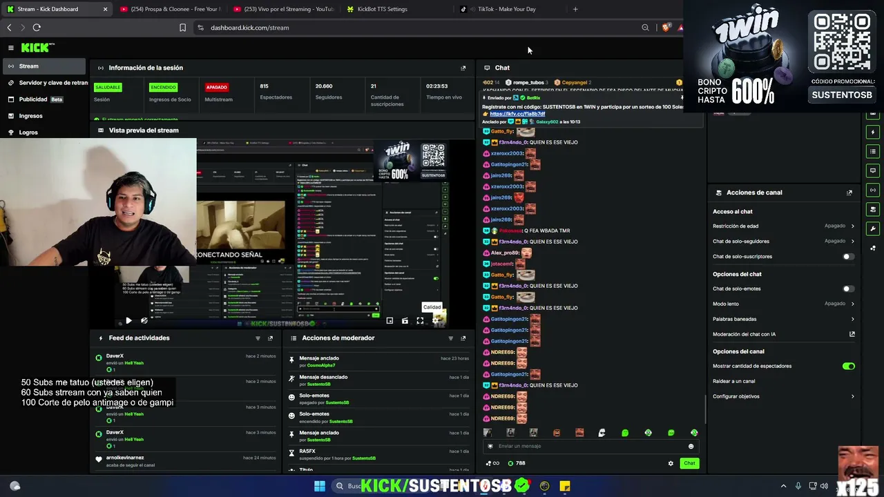Open the Windows Start menu
Viewport: 884px width, 497px height.
320,486
